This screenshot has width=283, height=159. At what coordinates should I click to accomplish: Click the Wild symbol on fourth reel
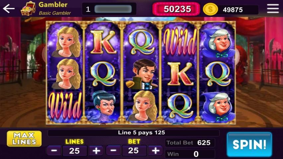click(x=180, y=42)
